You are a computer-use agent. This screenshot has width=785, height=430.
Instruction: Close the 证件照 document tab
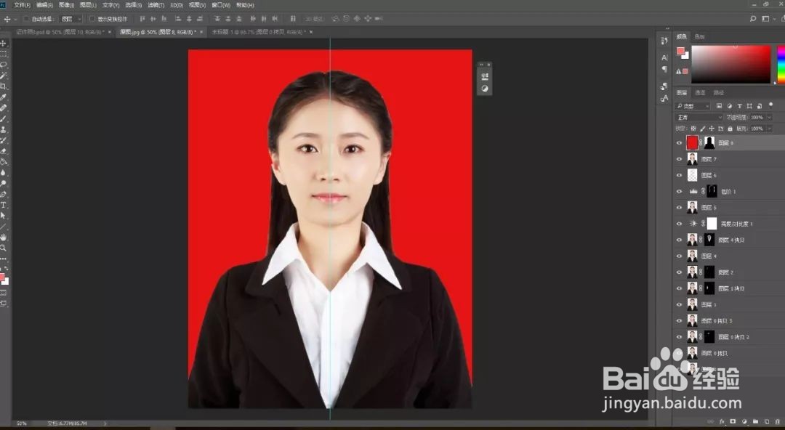110,31
